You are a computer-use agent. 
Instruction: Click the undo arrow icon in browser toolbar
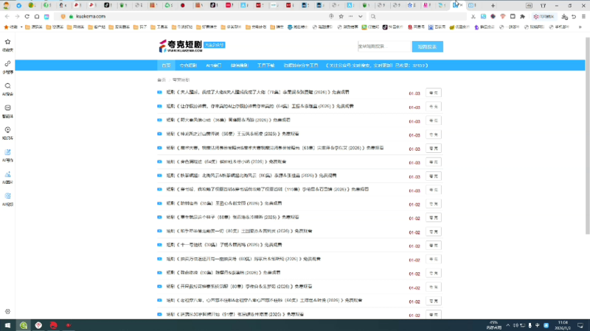pos(574,16)
